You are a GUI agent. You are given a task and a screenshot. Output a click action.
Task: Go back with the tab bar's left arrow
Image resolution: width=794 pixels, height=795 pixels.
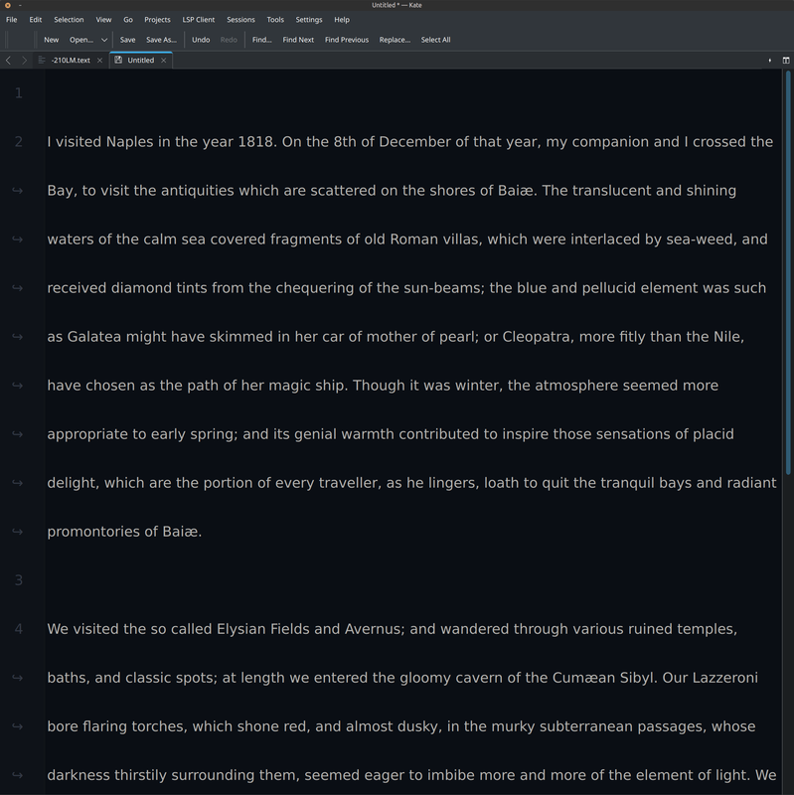click(8, 61)
